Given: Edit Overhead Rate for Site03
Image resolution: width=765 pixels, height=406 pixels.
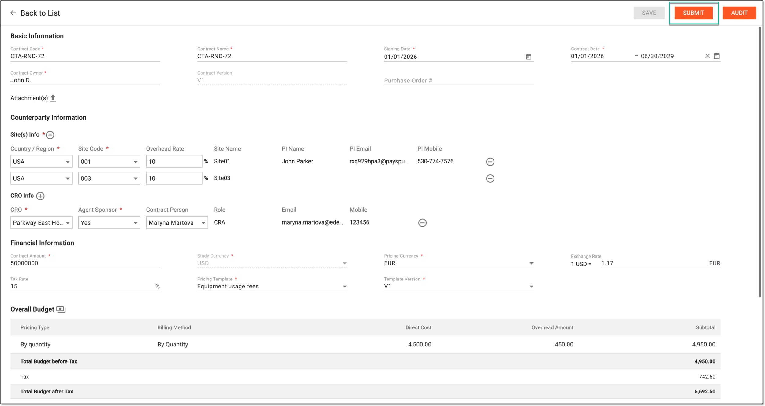Looking at the screenshot, I should 174,178.
